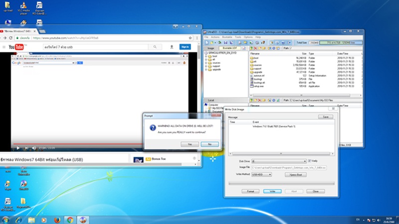Skip to next video in YouTube player
The image size is (399, 224).
[x=26, y=148]
